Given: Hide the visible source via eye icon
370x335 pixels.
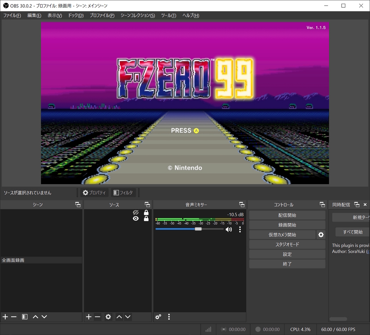Looking at the screenshot, I should [136, 218].
